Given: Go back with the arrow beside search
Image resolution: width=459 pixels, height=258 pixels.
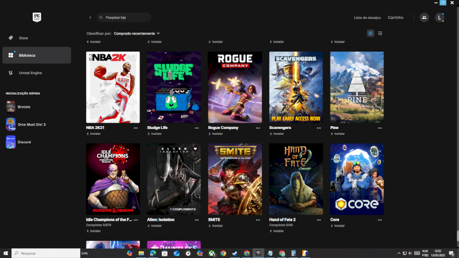Looking at the screenshot, I should [90, 18].
